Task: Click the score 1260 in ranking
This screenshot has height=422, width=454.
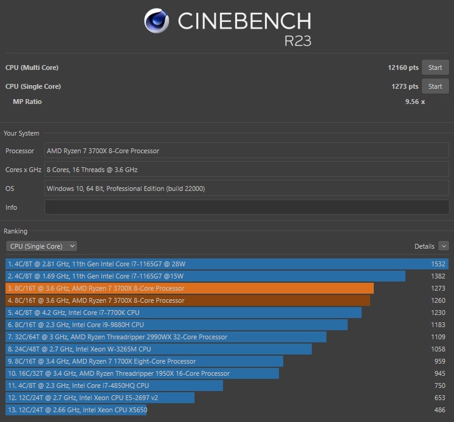Action: (438, 300)
